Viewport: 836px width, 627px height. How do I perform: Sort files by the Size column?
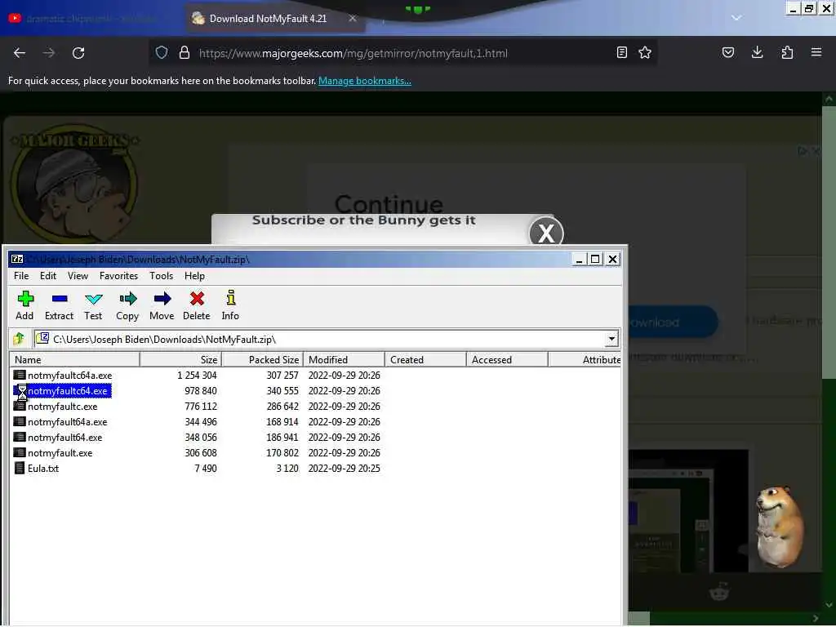click(181, 360)
